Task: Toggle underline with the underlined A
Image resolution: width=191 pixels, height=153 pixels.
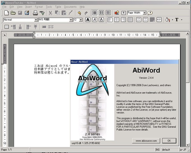Action: pos(101,20)
